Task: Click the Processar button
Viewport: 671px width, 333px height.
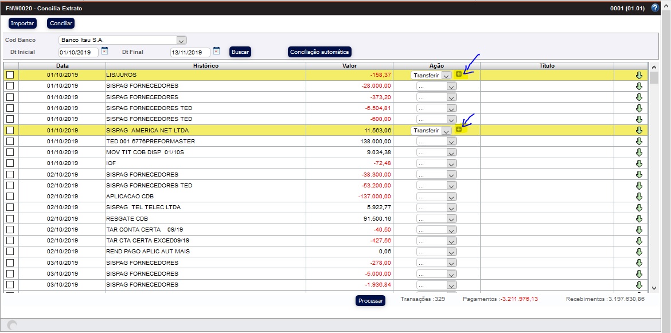Action: tap(370, 301)
